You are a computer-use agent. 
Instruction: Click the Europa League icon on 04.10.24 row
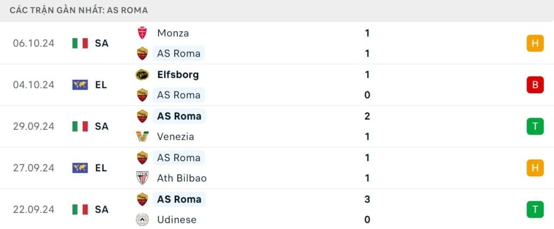(x=80, y=85)
